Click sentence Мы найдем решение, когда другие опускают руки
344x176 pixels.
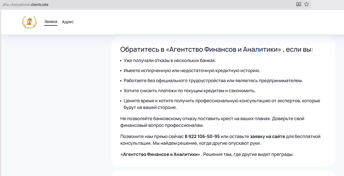coord(207,143)
